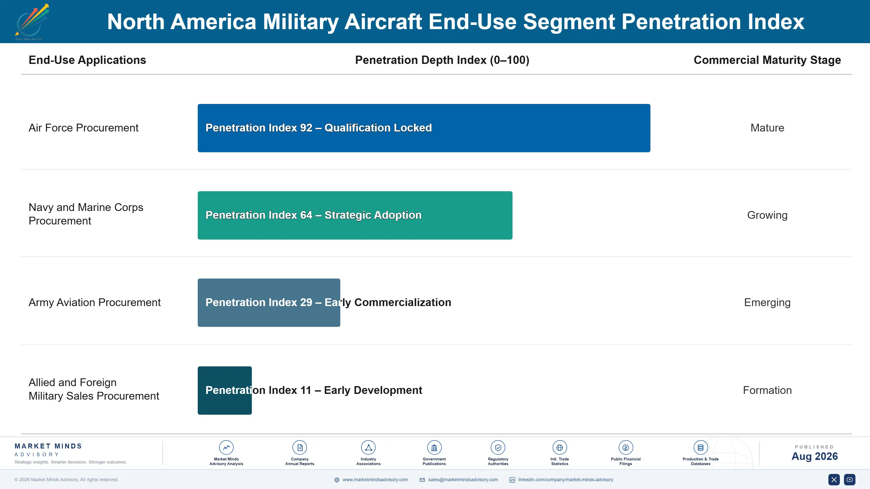This screenshot has height=489, width=870.
Task: Click the slide title about Penetration Index
Action: coord(456,22)
